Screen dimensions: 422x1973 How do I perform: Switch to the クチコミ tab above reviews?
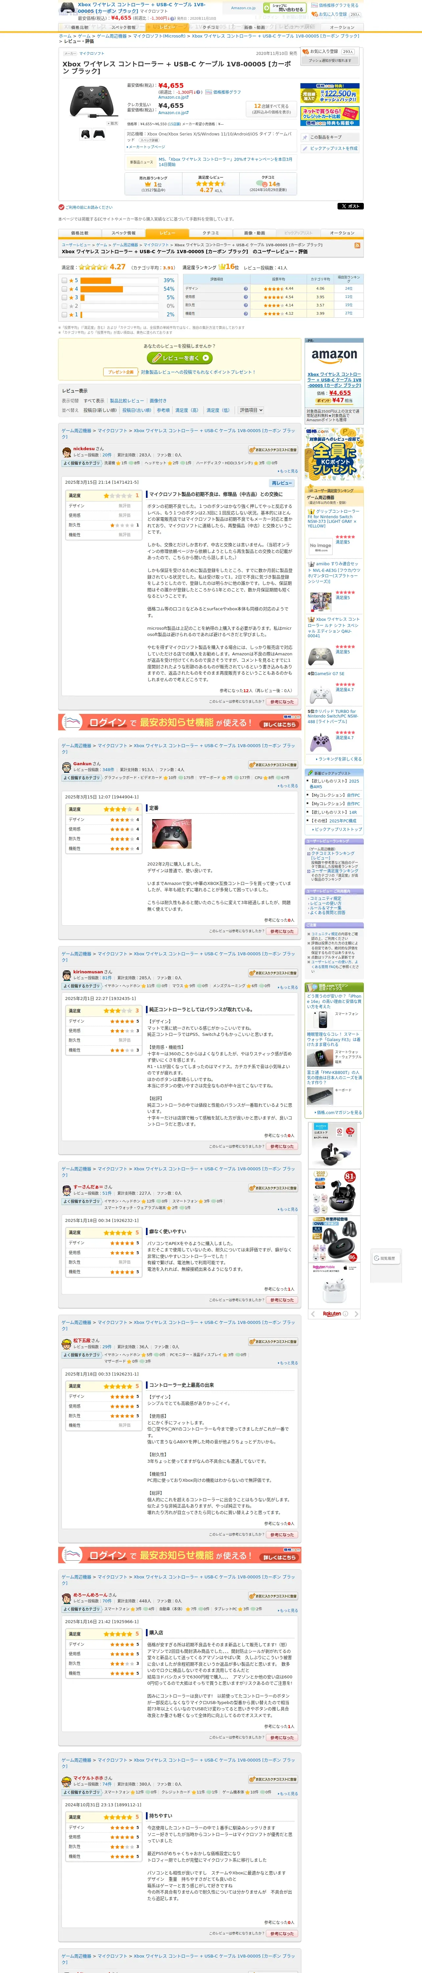211,233
